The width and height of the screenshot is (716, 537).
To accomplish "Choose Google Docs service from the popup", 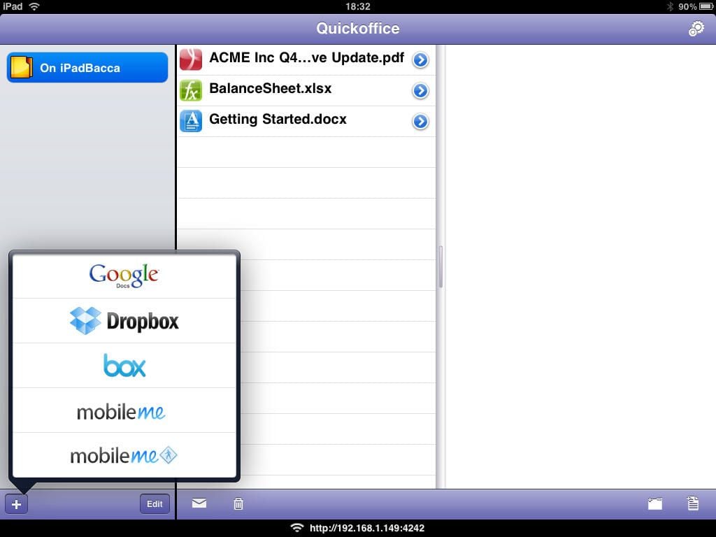I will [x=124, y=275].
